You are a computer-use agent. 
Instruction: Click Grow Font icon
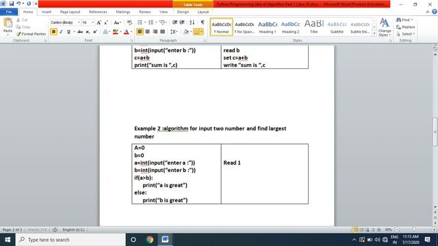[x=99, y=23]
